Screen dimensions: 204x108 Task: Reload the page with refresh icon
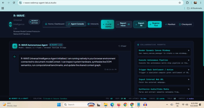click(x=14, y=3)
